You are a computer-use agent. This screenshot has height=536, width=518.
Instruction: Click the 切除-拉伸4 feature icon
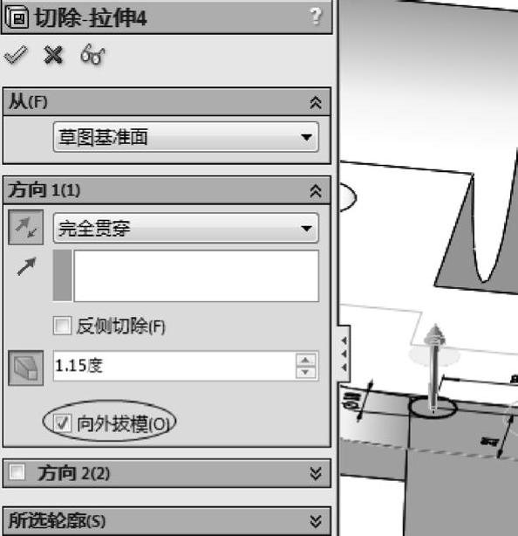16,17
